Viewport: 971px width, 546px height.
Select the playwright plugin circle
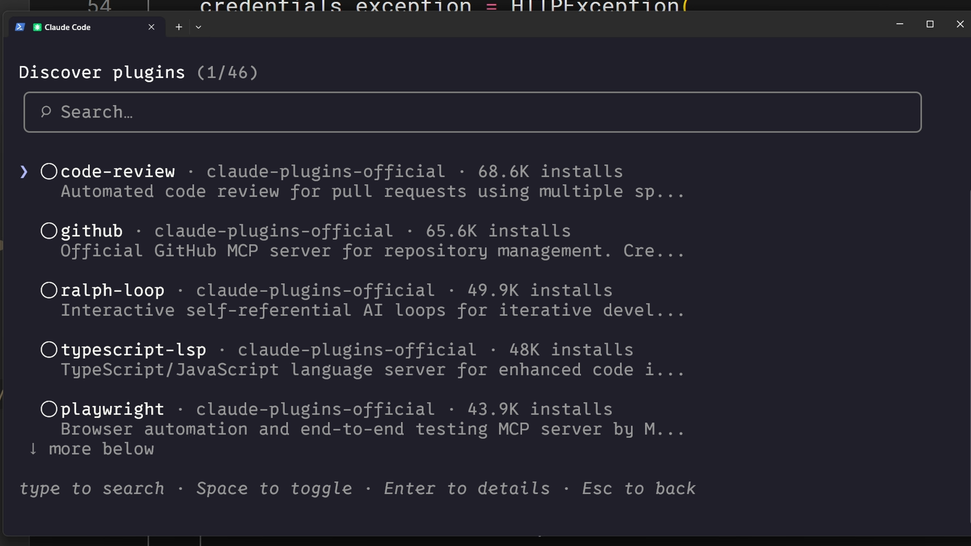click(x=49, y=409)
